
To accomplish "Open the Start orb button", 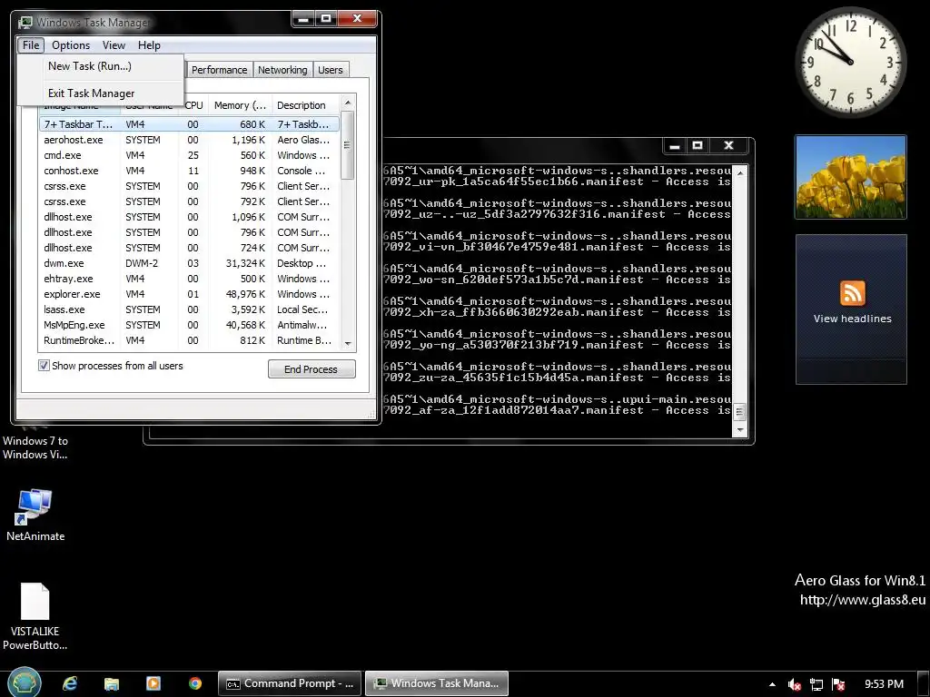I will [x=24, y=682].
